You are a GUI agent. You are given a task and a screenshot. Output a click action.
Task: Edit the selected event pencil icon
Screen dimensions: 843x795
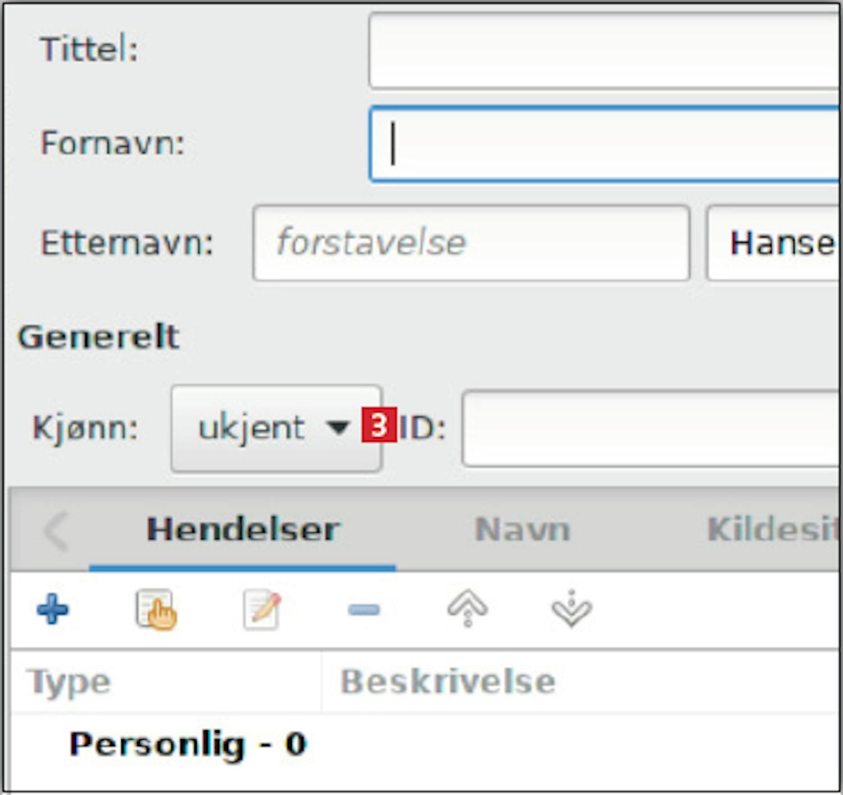[261, 610]
